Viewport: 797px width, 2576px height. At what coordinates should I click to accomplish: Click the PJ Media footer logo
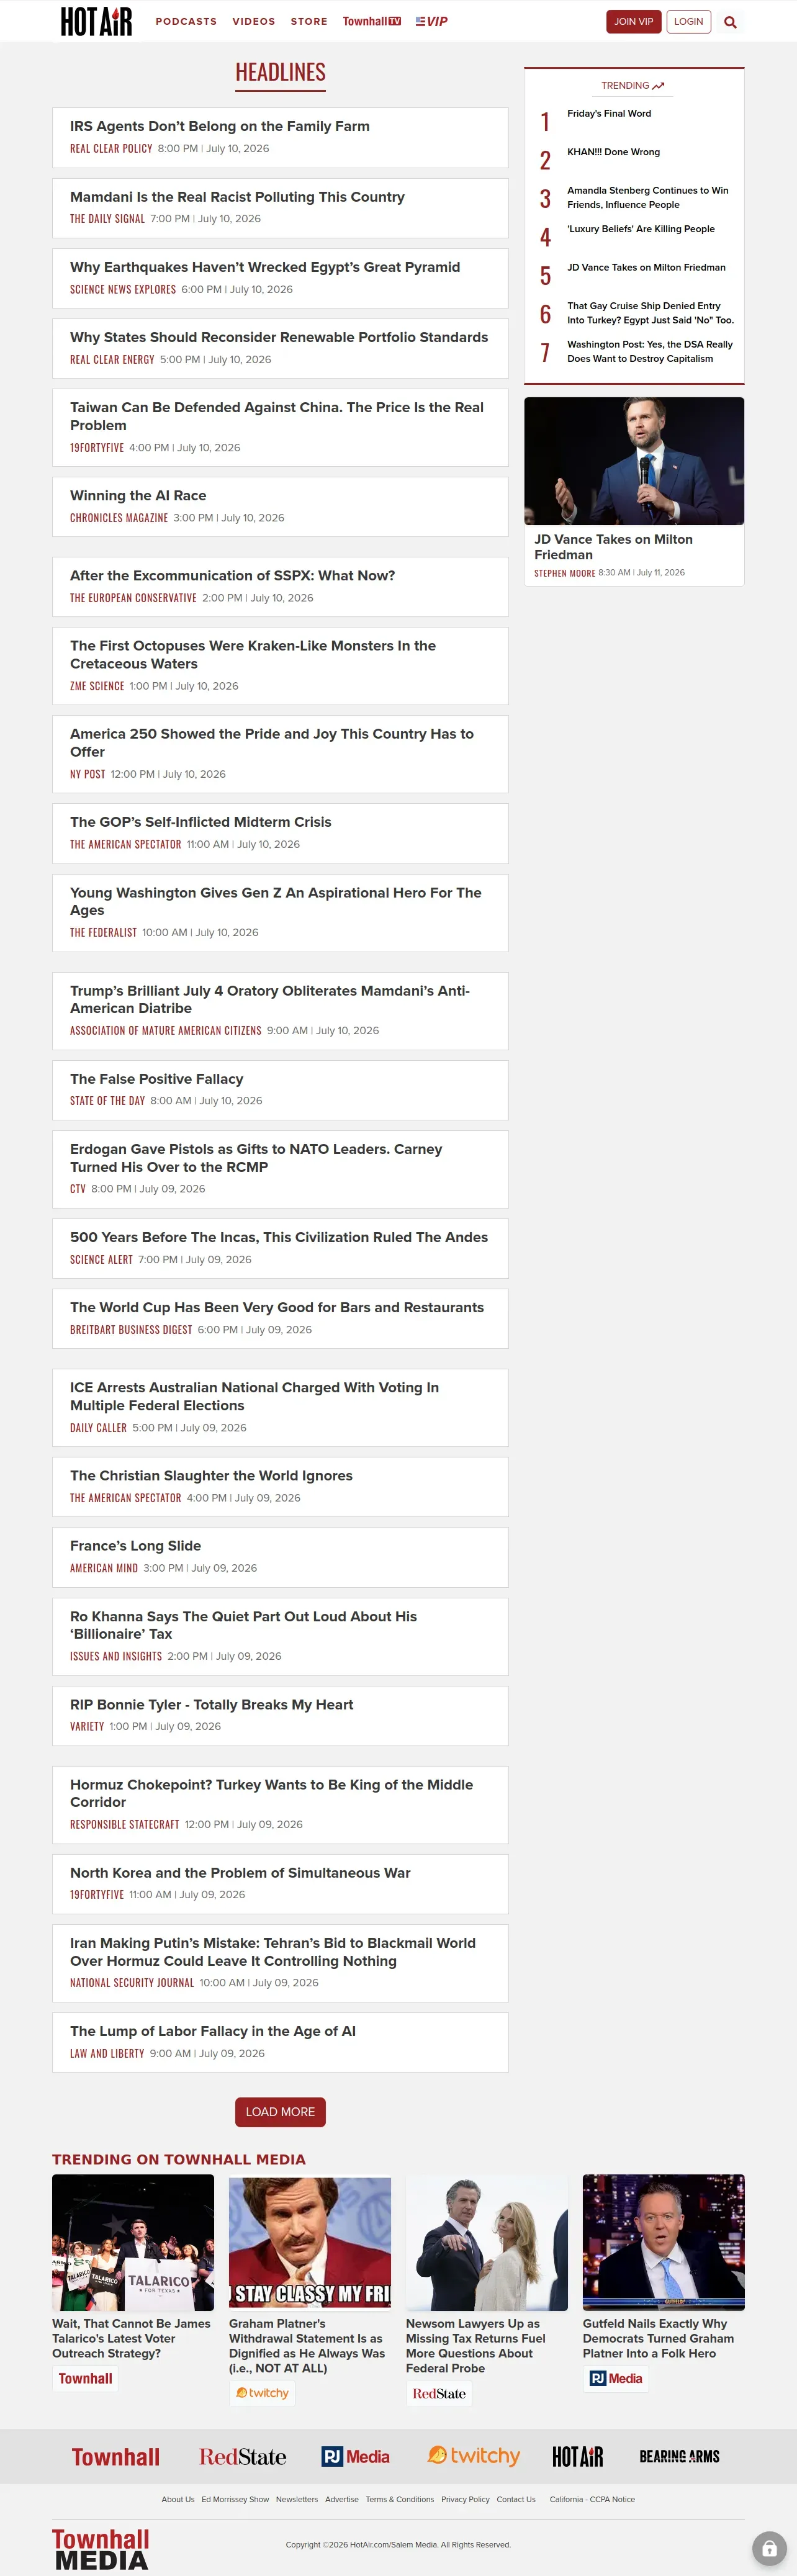coord(355,2456)
